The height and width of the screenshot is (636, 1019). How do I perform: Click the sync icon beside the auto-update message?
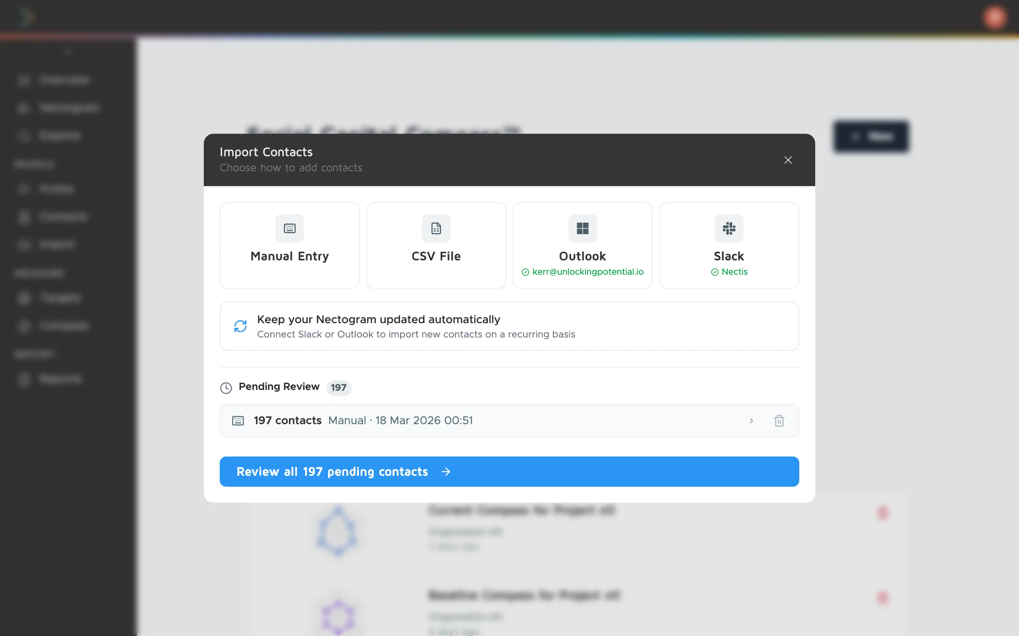(x=240, y=326)
